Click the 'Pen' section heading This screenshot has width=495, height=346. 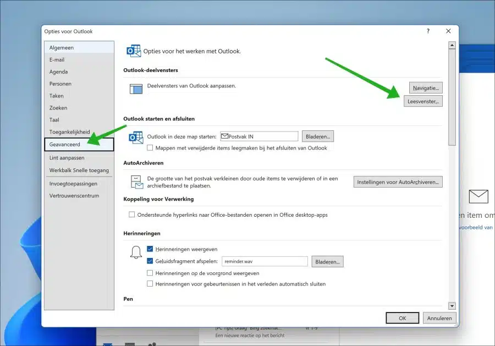(128, 299)
